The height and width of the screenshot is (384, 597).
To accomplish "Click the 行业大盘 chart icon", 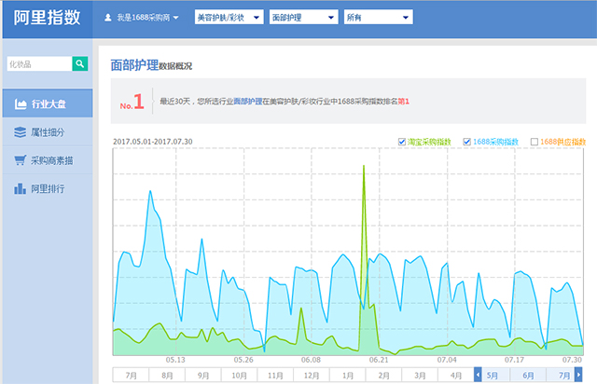I will point(21,103).
